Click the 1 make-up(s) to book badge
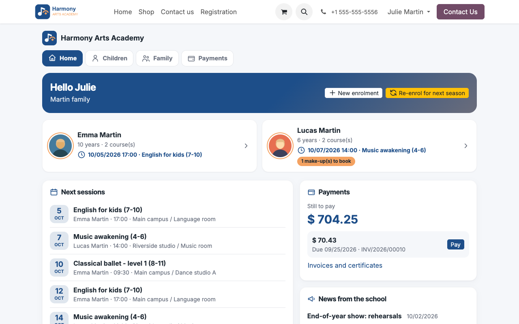Viewport: 519px width, 324px height. [x=326, y=161]
